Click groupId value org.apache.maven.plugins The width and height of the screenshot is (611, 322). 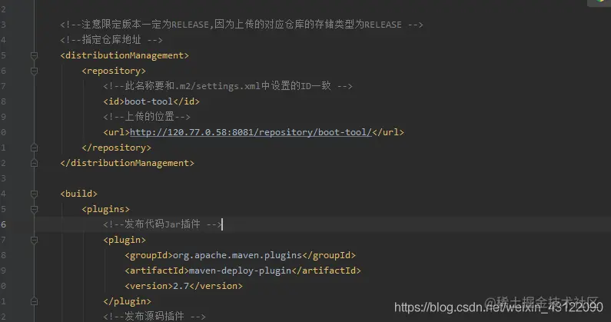[x=237, y=255]
